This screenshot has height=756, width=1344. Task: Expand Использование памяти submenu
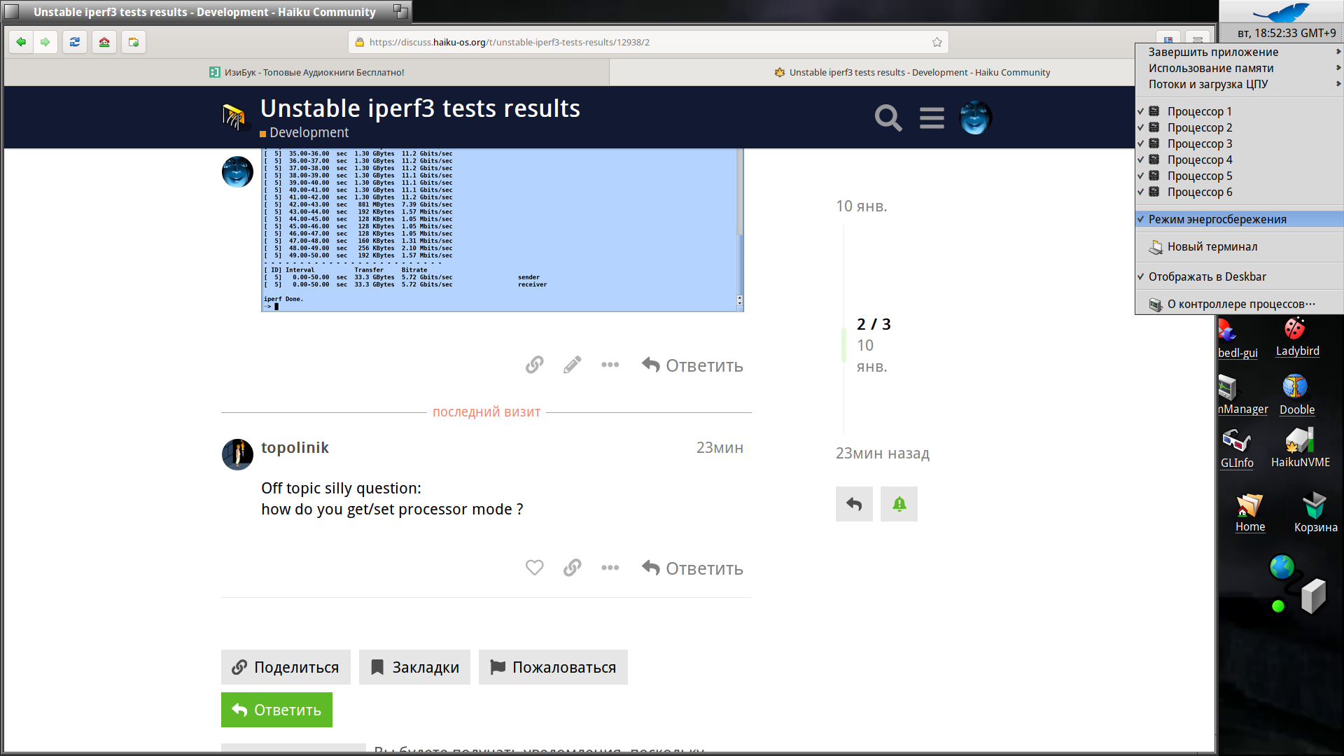[1239, 68]
